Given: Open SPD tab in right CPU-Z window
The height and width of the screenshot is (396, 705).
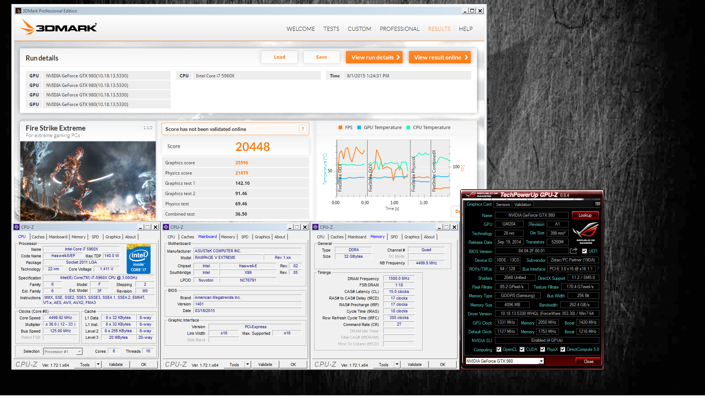Looking at the screenshot, I should (x=394, y=237).
